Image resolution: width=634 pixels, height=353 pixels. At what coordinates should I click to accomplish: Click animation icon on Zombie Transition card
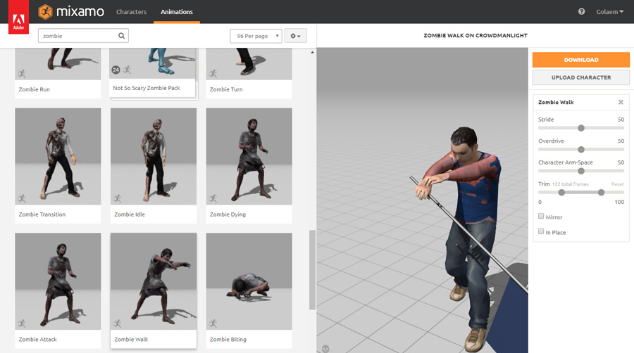point(22,198)
